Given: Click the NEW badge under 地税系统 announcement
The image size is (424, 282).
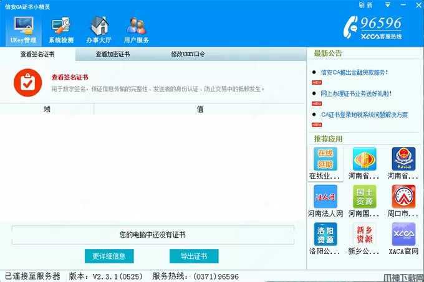Looking at the screenshot, I should tap(317, 125).
